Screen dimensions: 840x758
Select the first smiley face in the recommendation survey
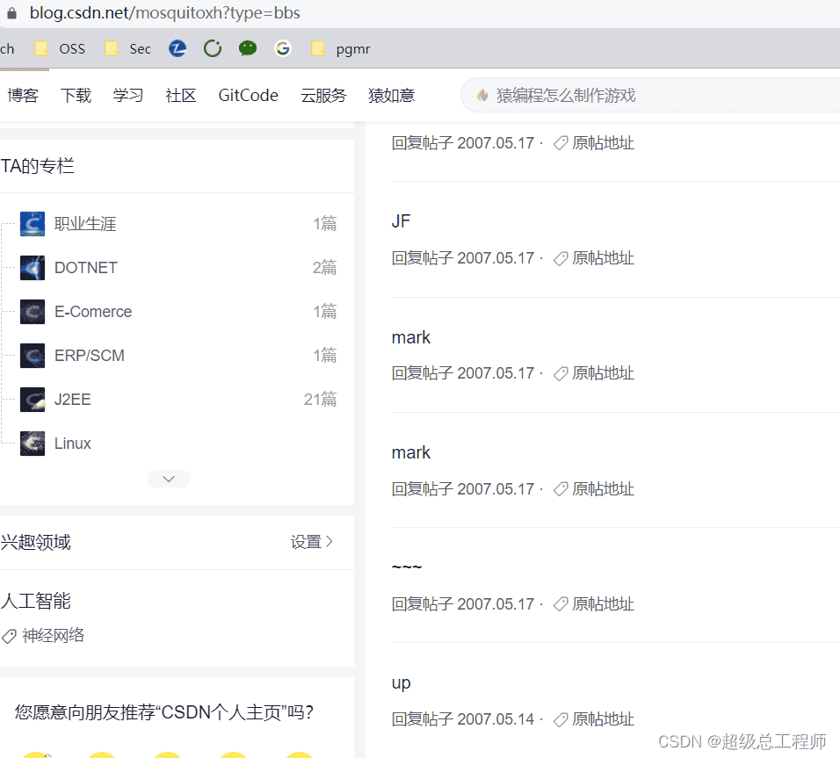click(x=35, y=754)
